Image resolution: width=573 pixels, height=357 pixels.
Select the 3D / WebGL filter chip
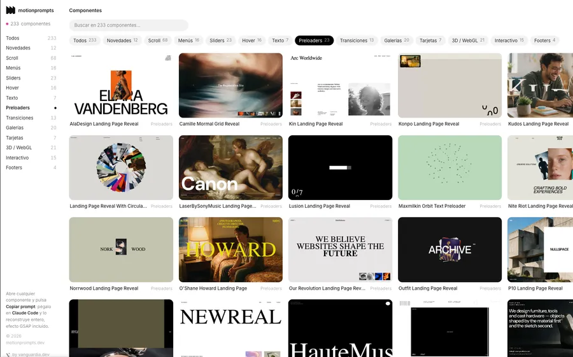click(x=468, y=41)
